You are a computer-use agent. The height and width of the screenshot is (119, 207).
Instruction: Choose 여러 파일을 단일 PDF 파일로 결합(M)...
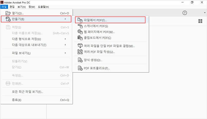pyautogui.click(x=111, y=46)
